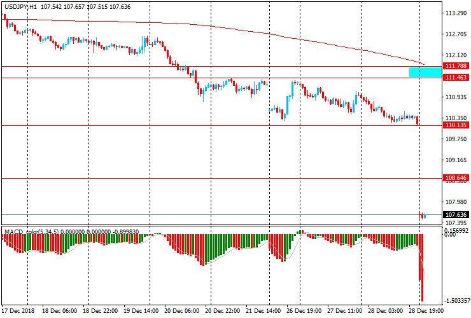
Task: Click the 21 Dec 14:00 time label
Action: [264, 311]
